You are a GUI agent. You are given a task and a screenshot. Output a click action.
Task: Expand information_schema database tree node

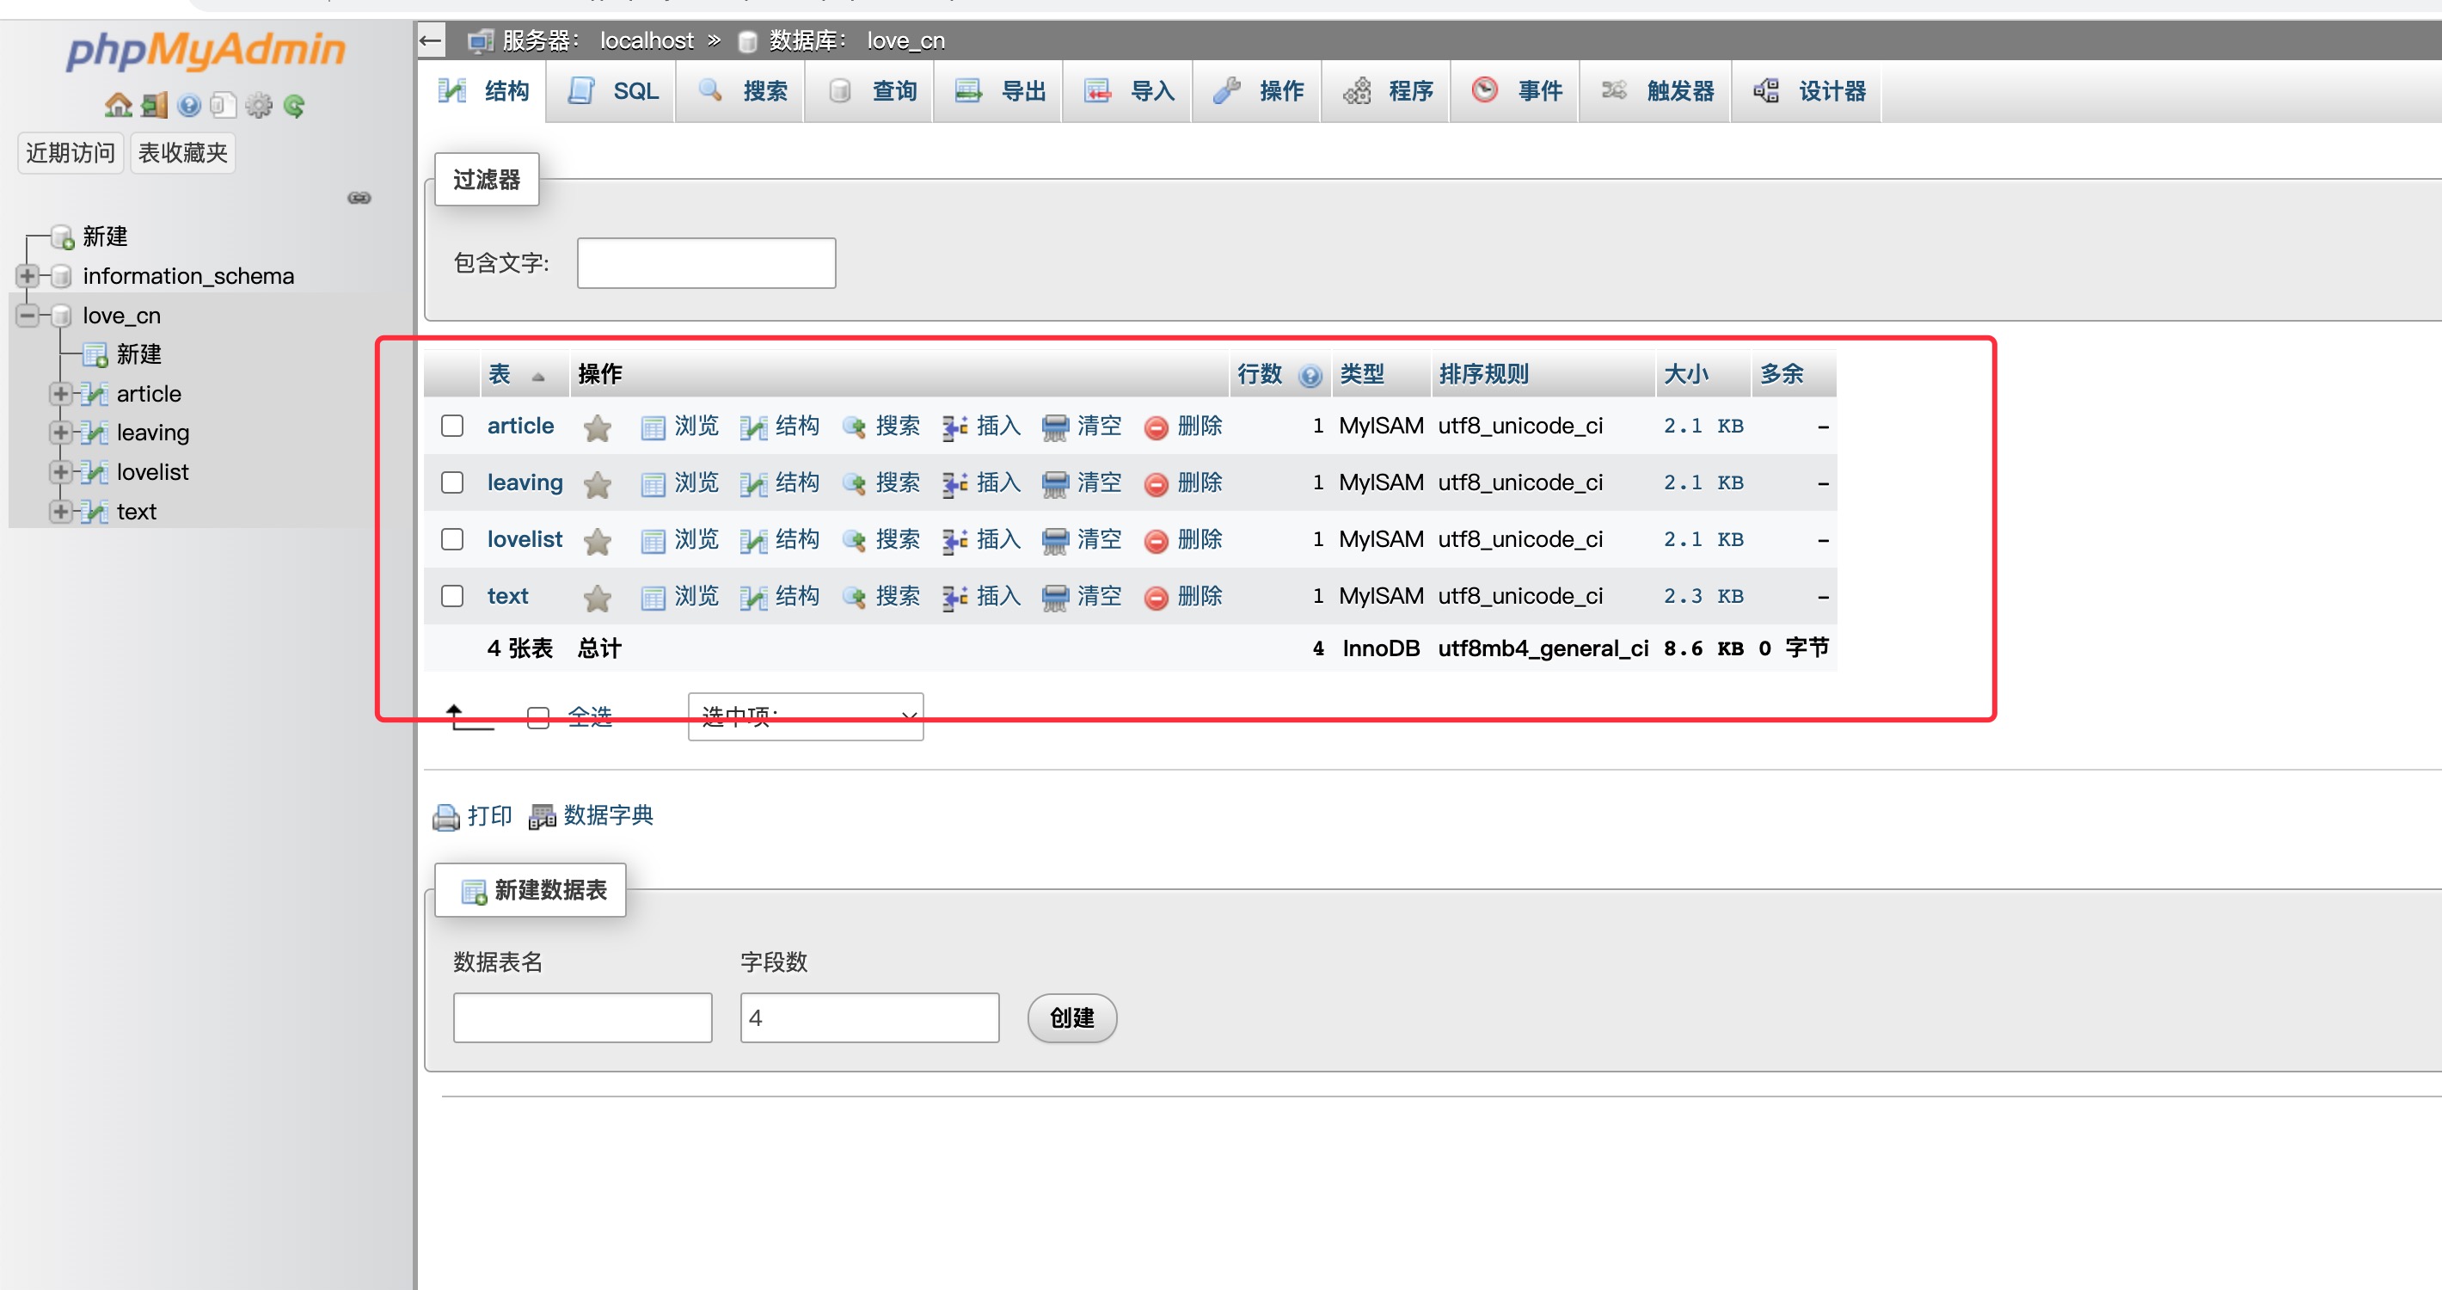tap(27, 276)
